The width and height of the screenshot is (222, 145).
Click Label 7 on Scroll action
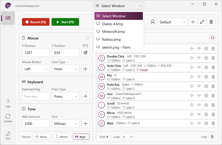[x=129, y=108]
